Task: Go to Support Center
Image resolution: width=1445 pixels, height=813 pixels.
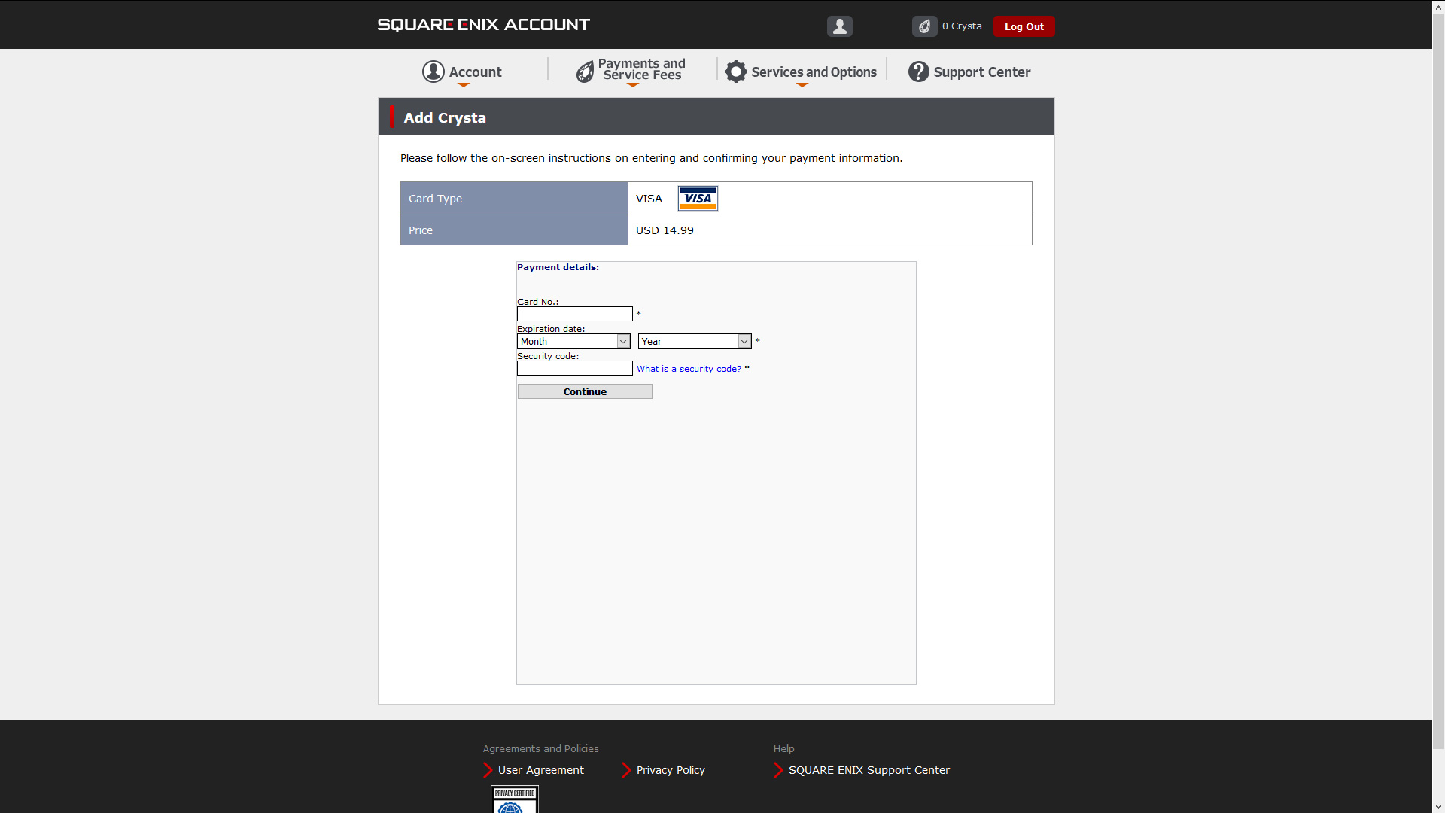Action: (969, 72)
